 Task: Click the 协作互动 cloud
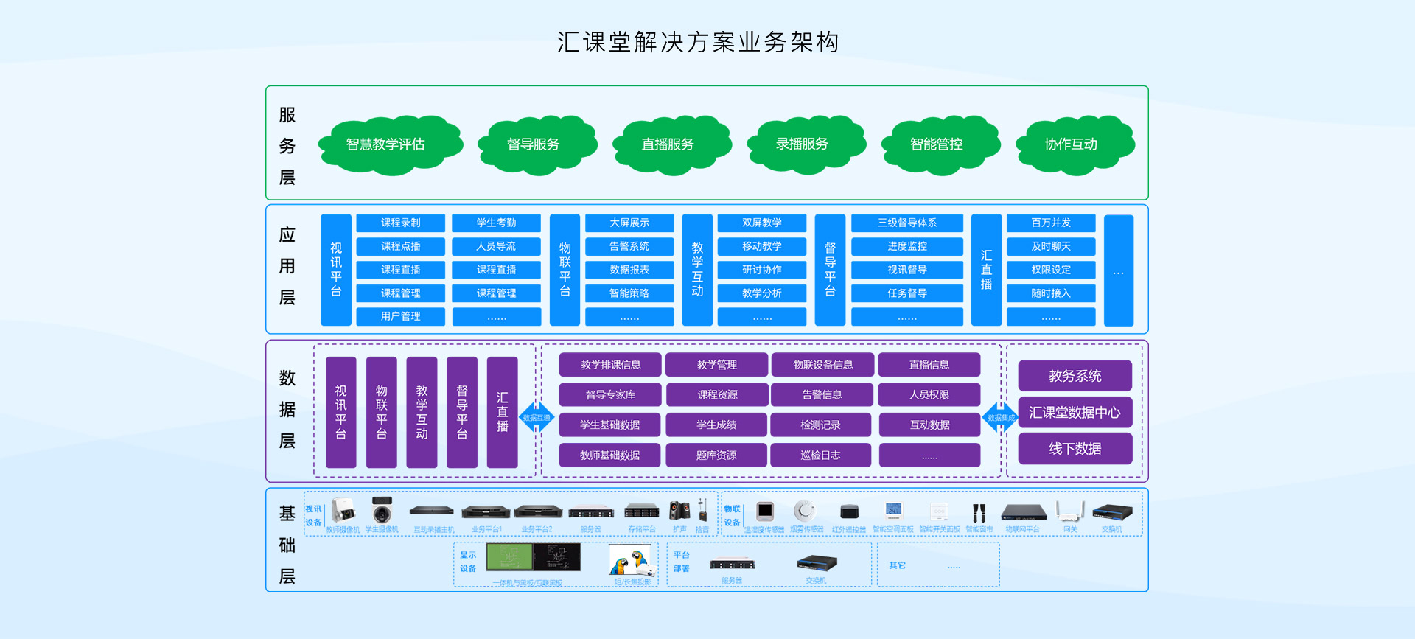coord(1075,144)
